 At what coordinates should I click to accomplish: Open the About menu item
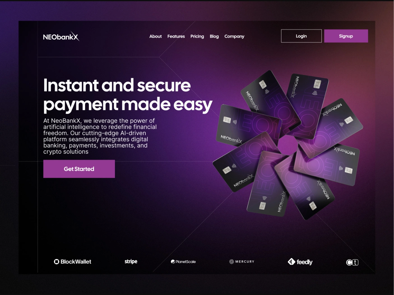tap(156, 36)
